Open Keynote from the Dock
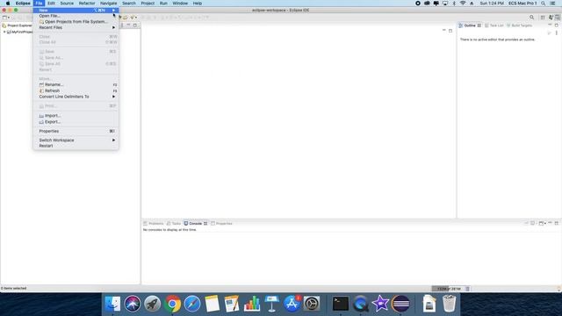 (271, 304)
